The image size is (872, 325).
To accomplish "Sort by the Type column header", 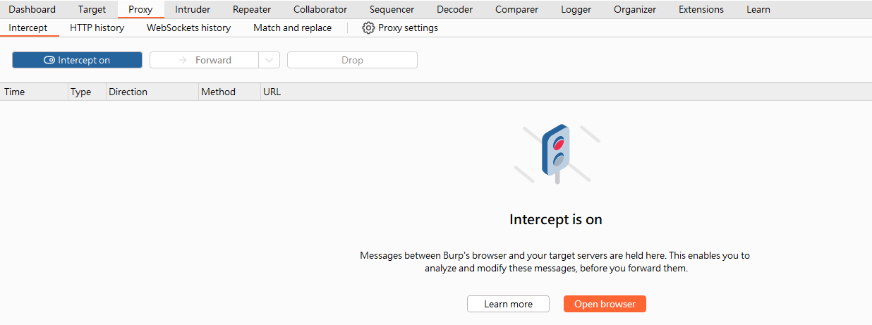I will tap(85, 92).
